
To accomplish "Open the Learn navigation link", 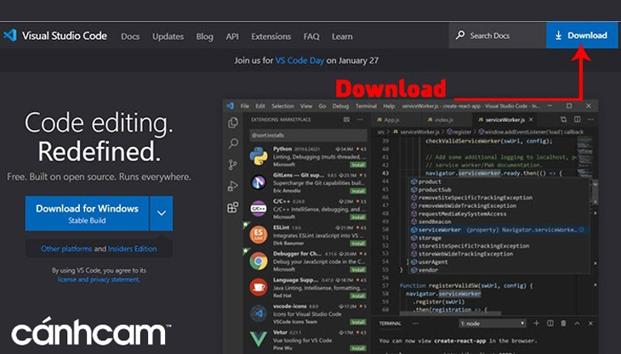I will click(x=342, y=37).
